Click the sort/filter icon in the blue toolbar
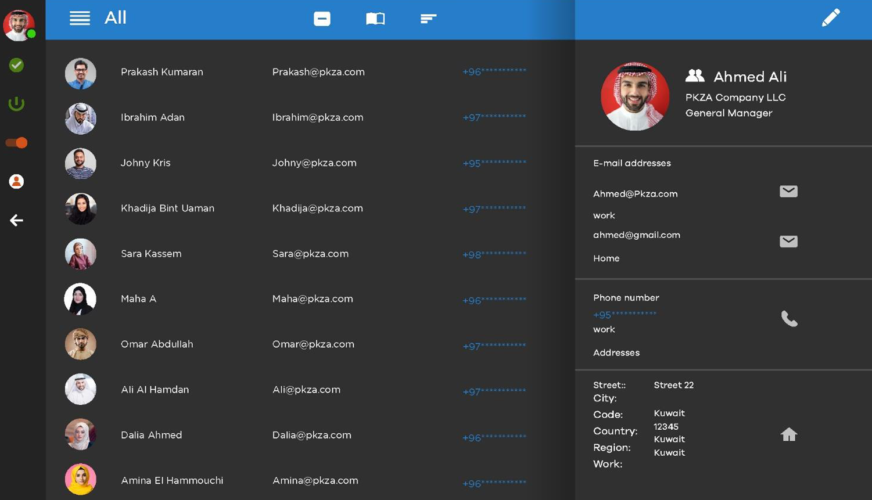 pyautogui.click(x=428, y=19)
